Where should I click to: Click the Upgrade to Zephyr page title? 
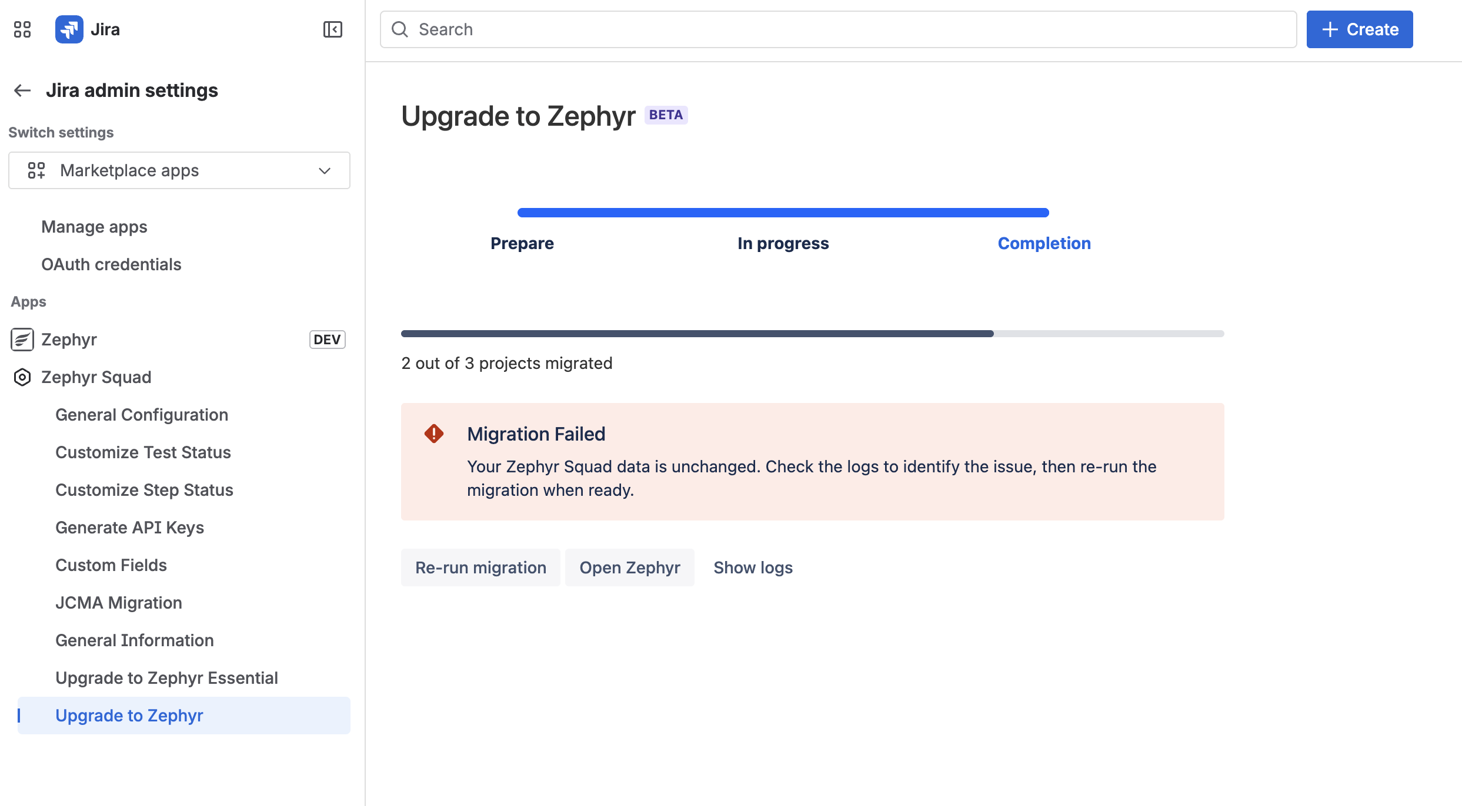518,116
